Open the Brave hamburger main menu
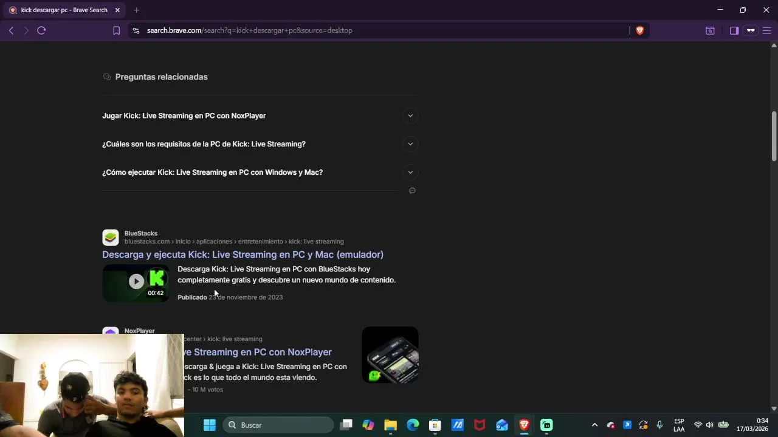The width and height of the screenshot is (778, 437). [767, 30]
